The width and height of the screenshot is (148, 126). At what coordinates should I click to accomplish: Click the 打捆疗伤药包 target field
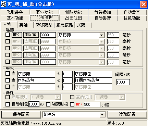pyautogui.click(x=93, y=80)
